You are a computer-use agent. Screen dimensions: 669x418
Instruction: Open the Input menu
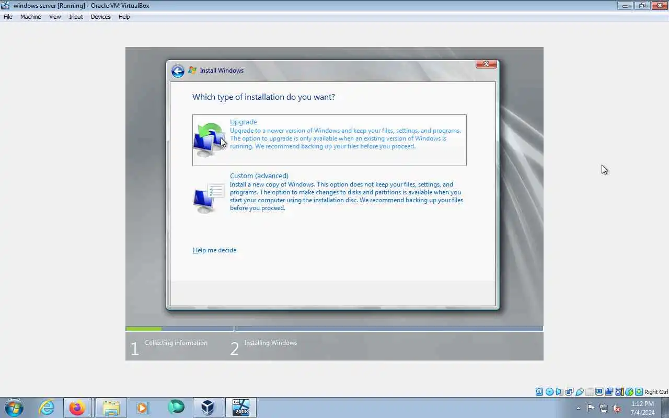pos(76,17)
